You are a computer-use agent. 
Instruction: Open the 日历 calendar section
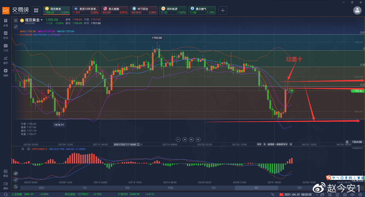(5, 47)
